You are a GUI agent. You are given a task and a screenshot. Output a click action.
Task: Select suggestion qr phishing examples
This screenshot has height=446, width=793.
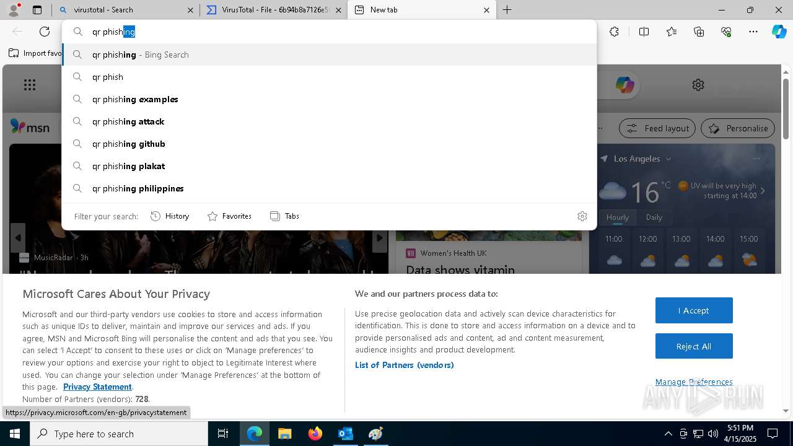pos(329,99)
